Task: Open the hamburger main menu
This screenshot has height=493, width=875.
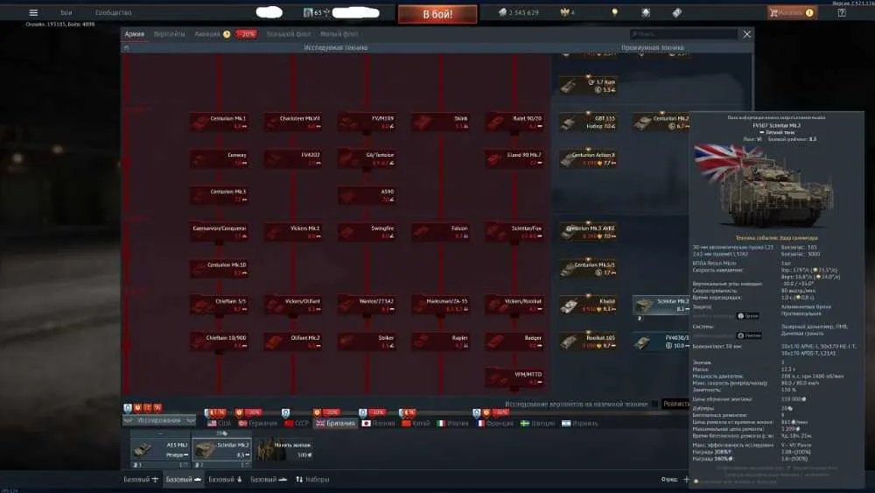Action: coord(33,12)
